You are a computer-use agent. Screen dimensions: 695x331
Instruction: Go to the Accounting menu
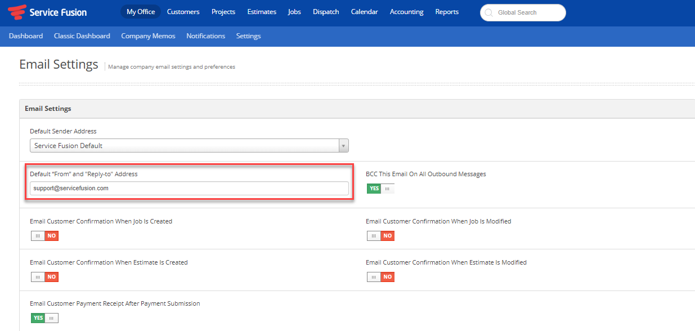pos(407,12)
